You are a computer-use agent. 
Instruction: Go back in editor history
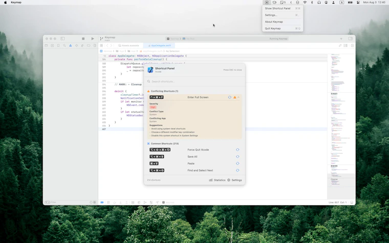107,46
